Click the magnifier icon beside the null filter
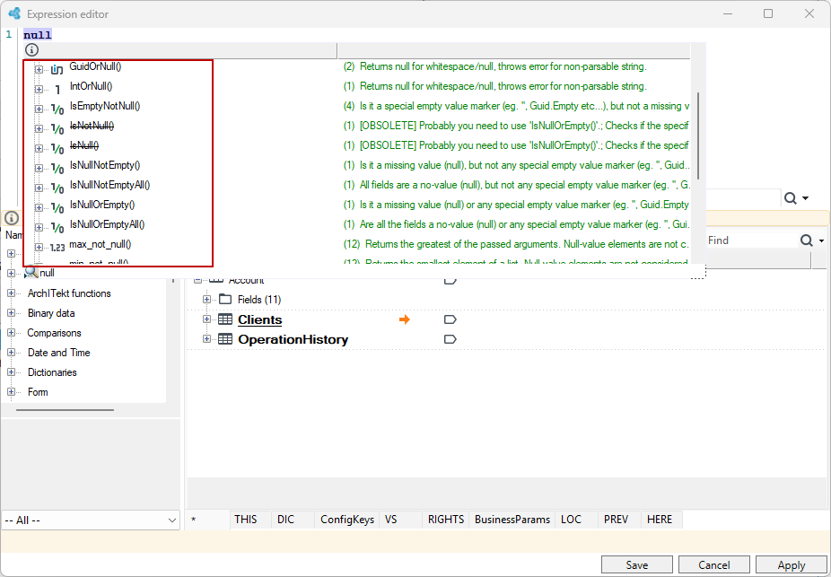This screenshot has width=831, height=577. coord(31,273)
